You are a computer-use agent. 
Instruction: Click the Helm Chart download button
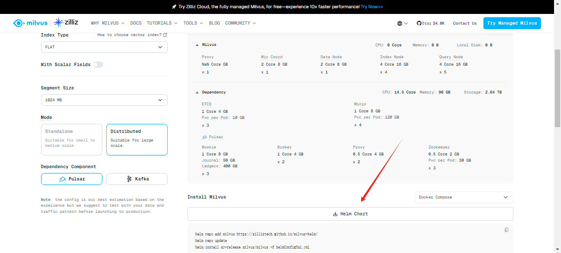tap(350, 214)
